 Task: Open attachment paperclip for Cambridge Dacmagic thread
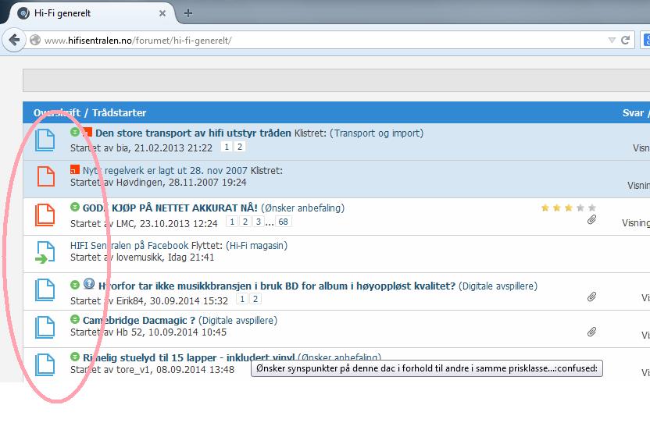tap(591, 332)
